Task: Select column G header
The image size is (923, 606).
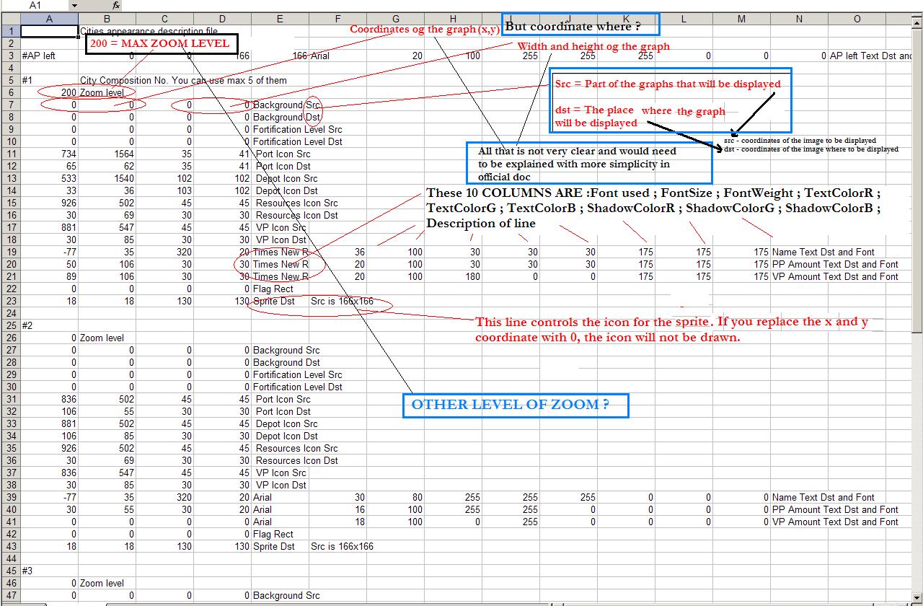Action: [x=395, y=19]
